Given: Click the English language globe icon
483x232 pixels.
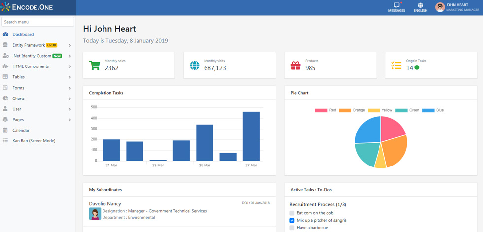Looking at the screenshot, I should [420, 5].
